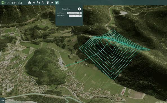This screenshot has height=103, width=167.
Task: Select the waypoint markers tool
Action: pyautogui.click(x=39, y=3)
